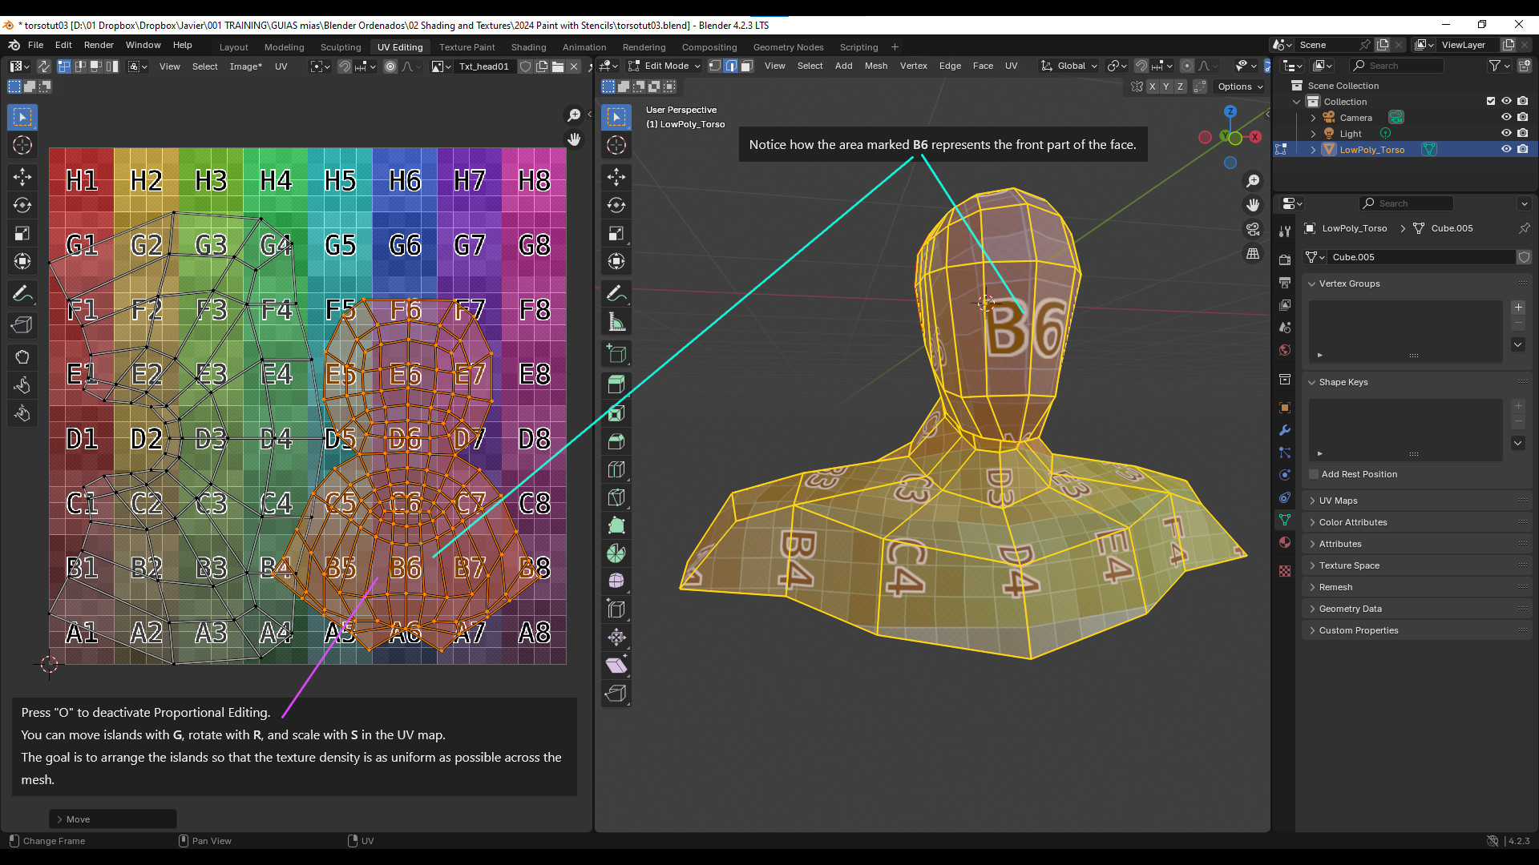1539x865 pixels.
Task: Open the Render menu
Action: tap(99, 45)
